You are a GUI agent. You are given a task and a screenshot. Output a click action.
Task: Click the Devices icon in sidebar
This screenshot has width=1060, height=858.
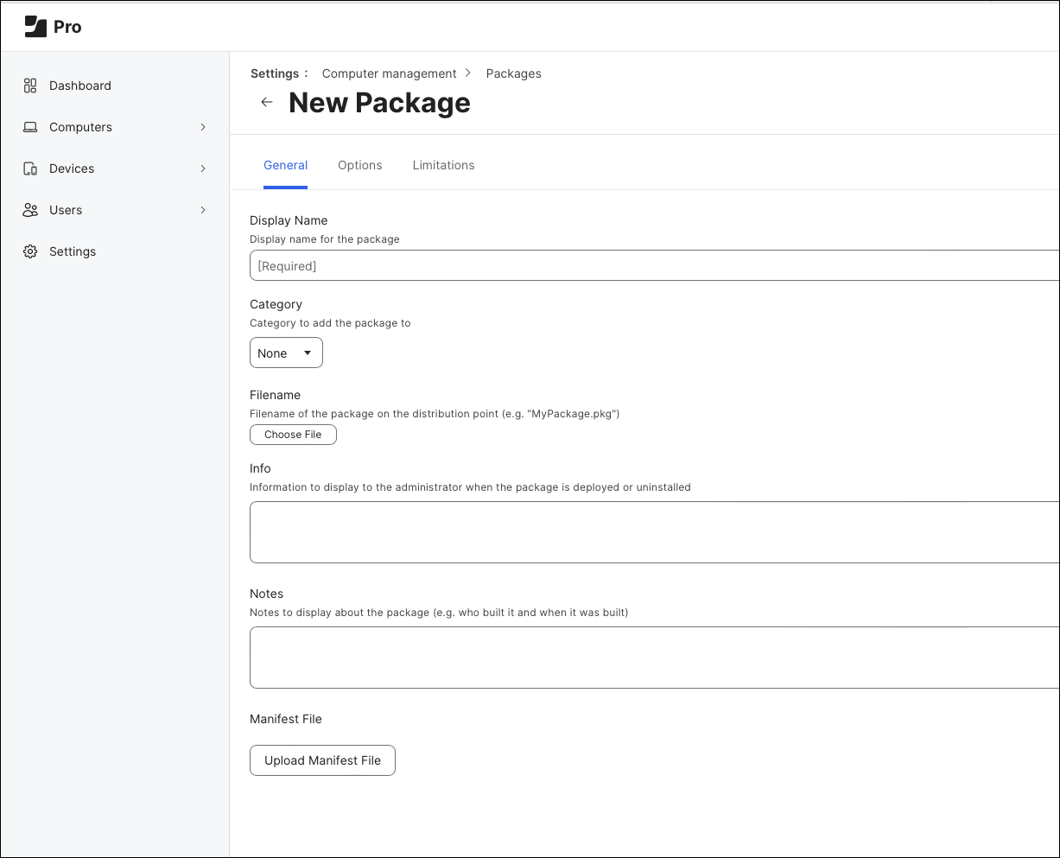pos(30,168)
